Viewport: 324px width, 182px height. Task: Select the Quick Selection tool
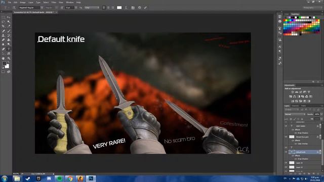coord(9,22)
